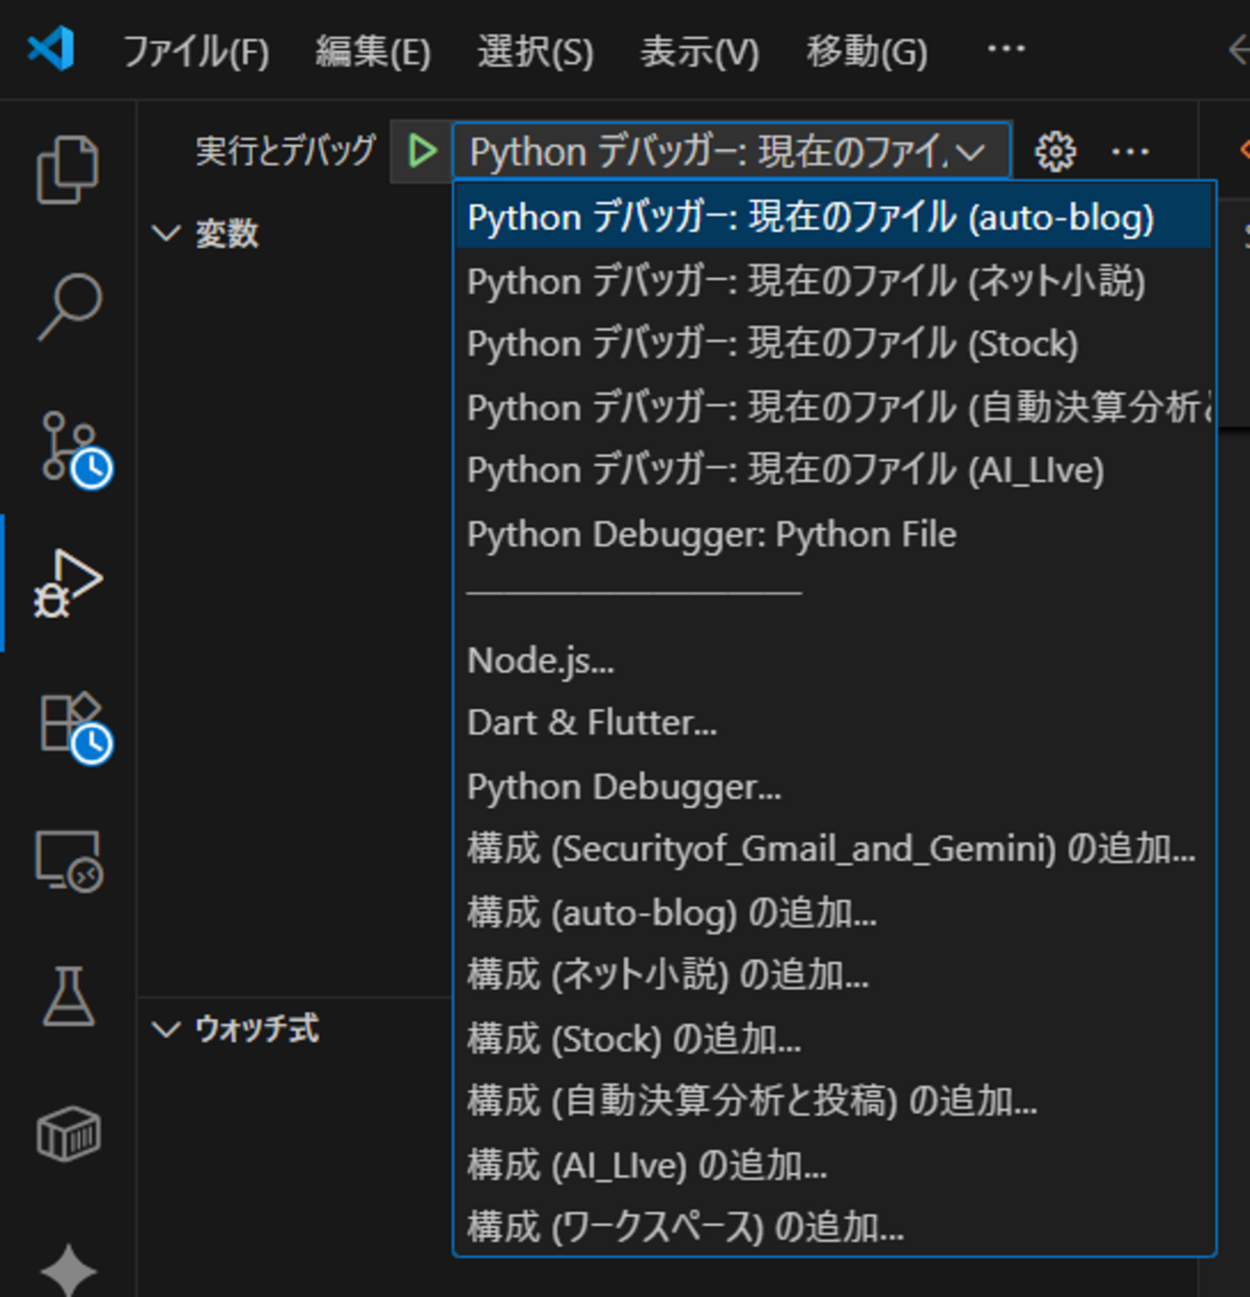The height and width of the screenshot is (1297, 1250).
Task: Open the Search view icon
Action: [x=67, y=308]
